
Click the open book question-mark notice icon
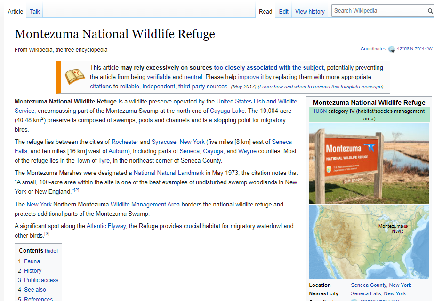click(75, 77)
